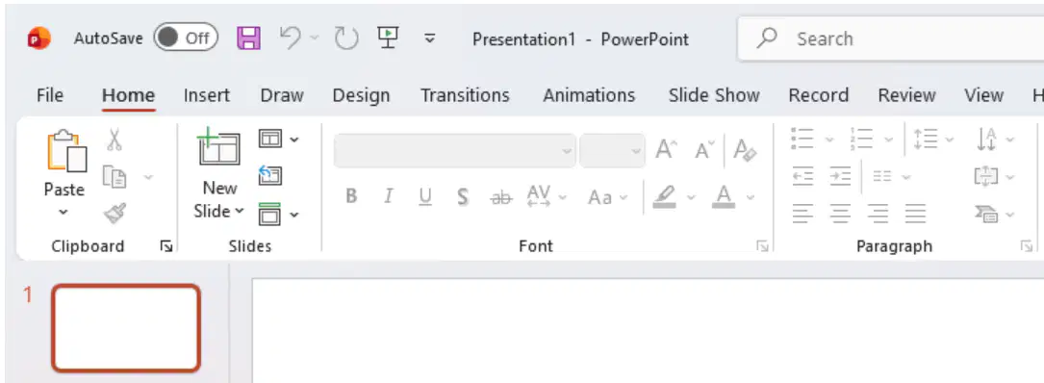Click the font color button
The image size is (1044, 383).
(724, 196)
